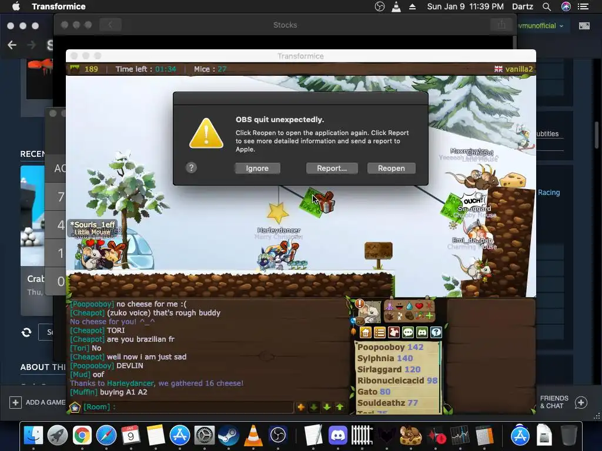Select the purple dance emote
This screenshot has height=451, width=602.
(390, 306)
